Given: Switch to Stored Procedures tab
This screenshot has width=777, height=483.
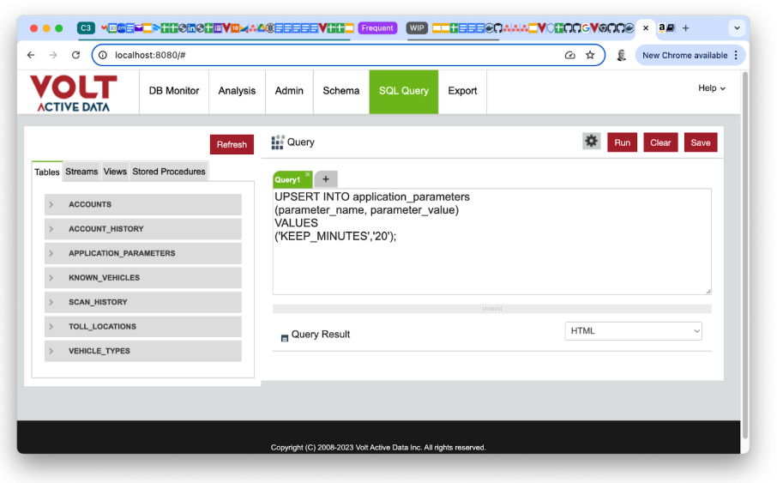Looking at the screenshot, I should click(x=168, y=172).
